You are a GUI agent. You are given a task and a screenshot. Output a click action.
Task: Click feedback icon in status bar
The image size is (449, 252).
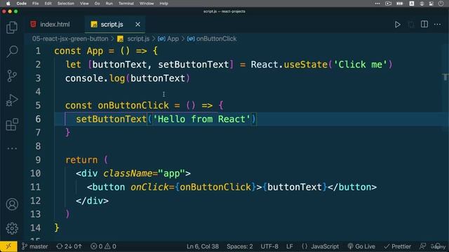[422, 246]
